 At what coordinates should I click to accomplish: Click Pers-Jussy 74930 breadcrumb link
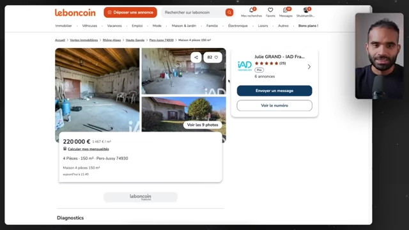point(161,40)
